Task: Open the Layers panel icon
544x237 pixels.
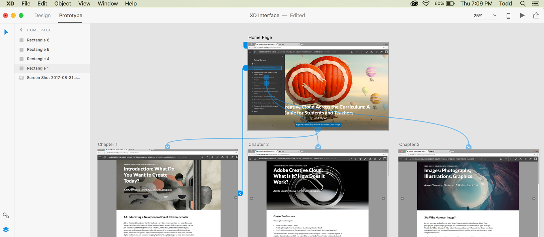Action: 6,229
